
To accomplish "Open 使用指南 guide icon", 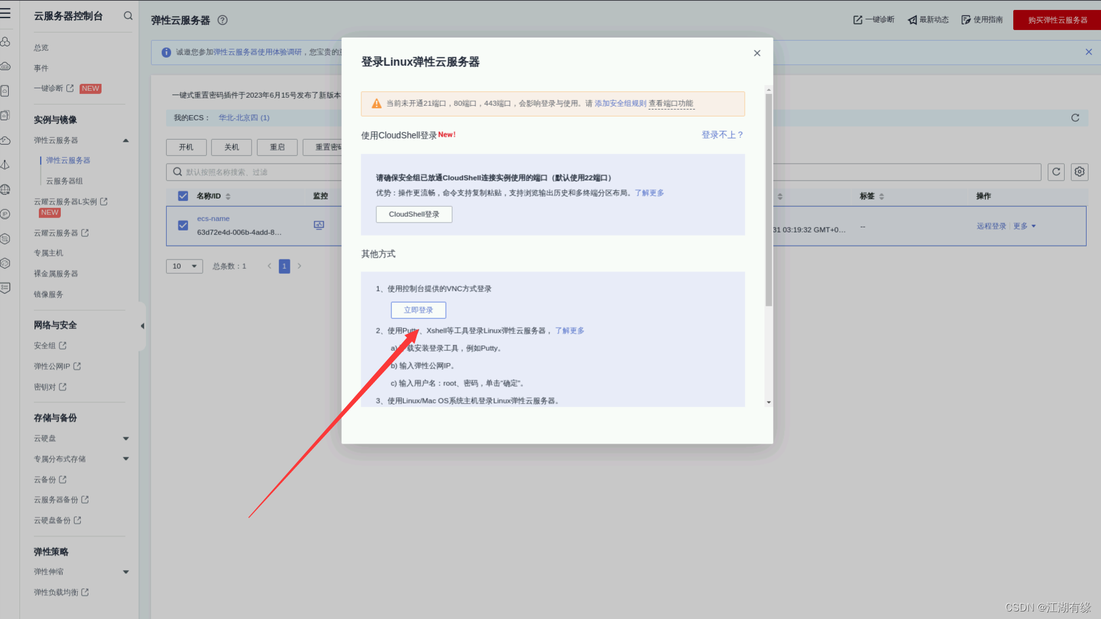I will (x=966, y=20).
